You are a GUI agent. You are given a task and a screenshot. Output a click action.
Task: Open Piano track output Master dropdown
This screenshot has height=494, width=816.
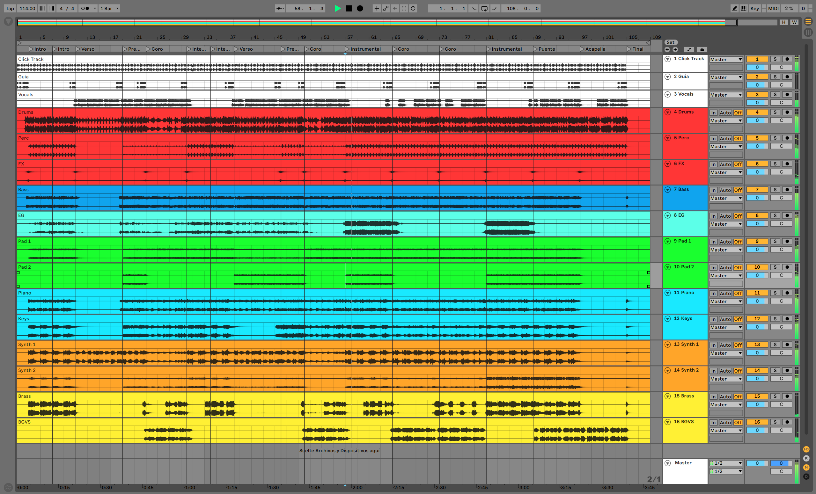click(725, 301)
